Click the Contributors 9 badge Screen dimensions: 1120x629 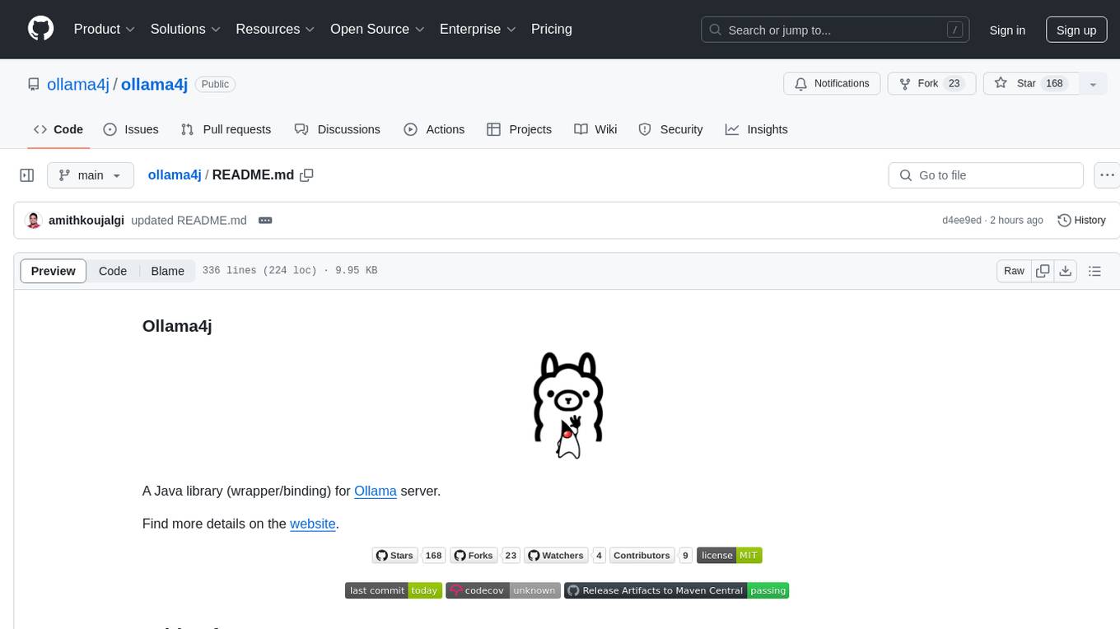pyautogui.click(x=651, y=556)
